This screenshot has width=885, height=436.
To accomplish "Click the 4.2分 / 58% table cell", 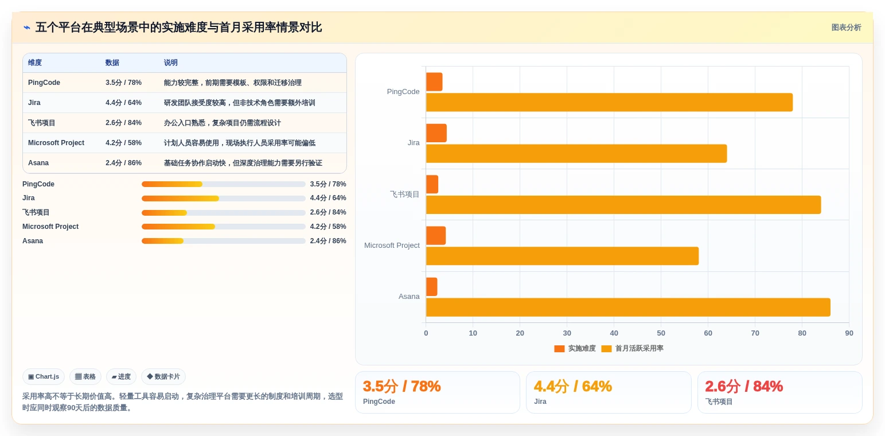I will [x=123, y=143].
